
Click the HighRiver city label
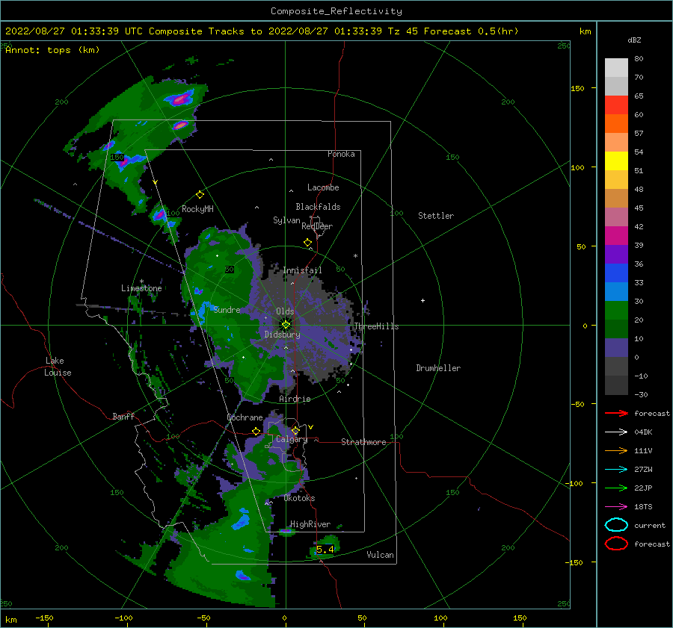click(310, 524)
